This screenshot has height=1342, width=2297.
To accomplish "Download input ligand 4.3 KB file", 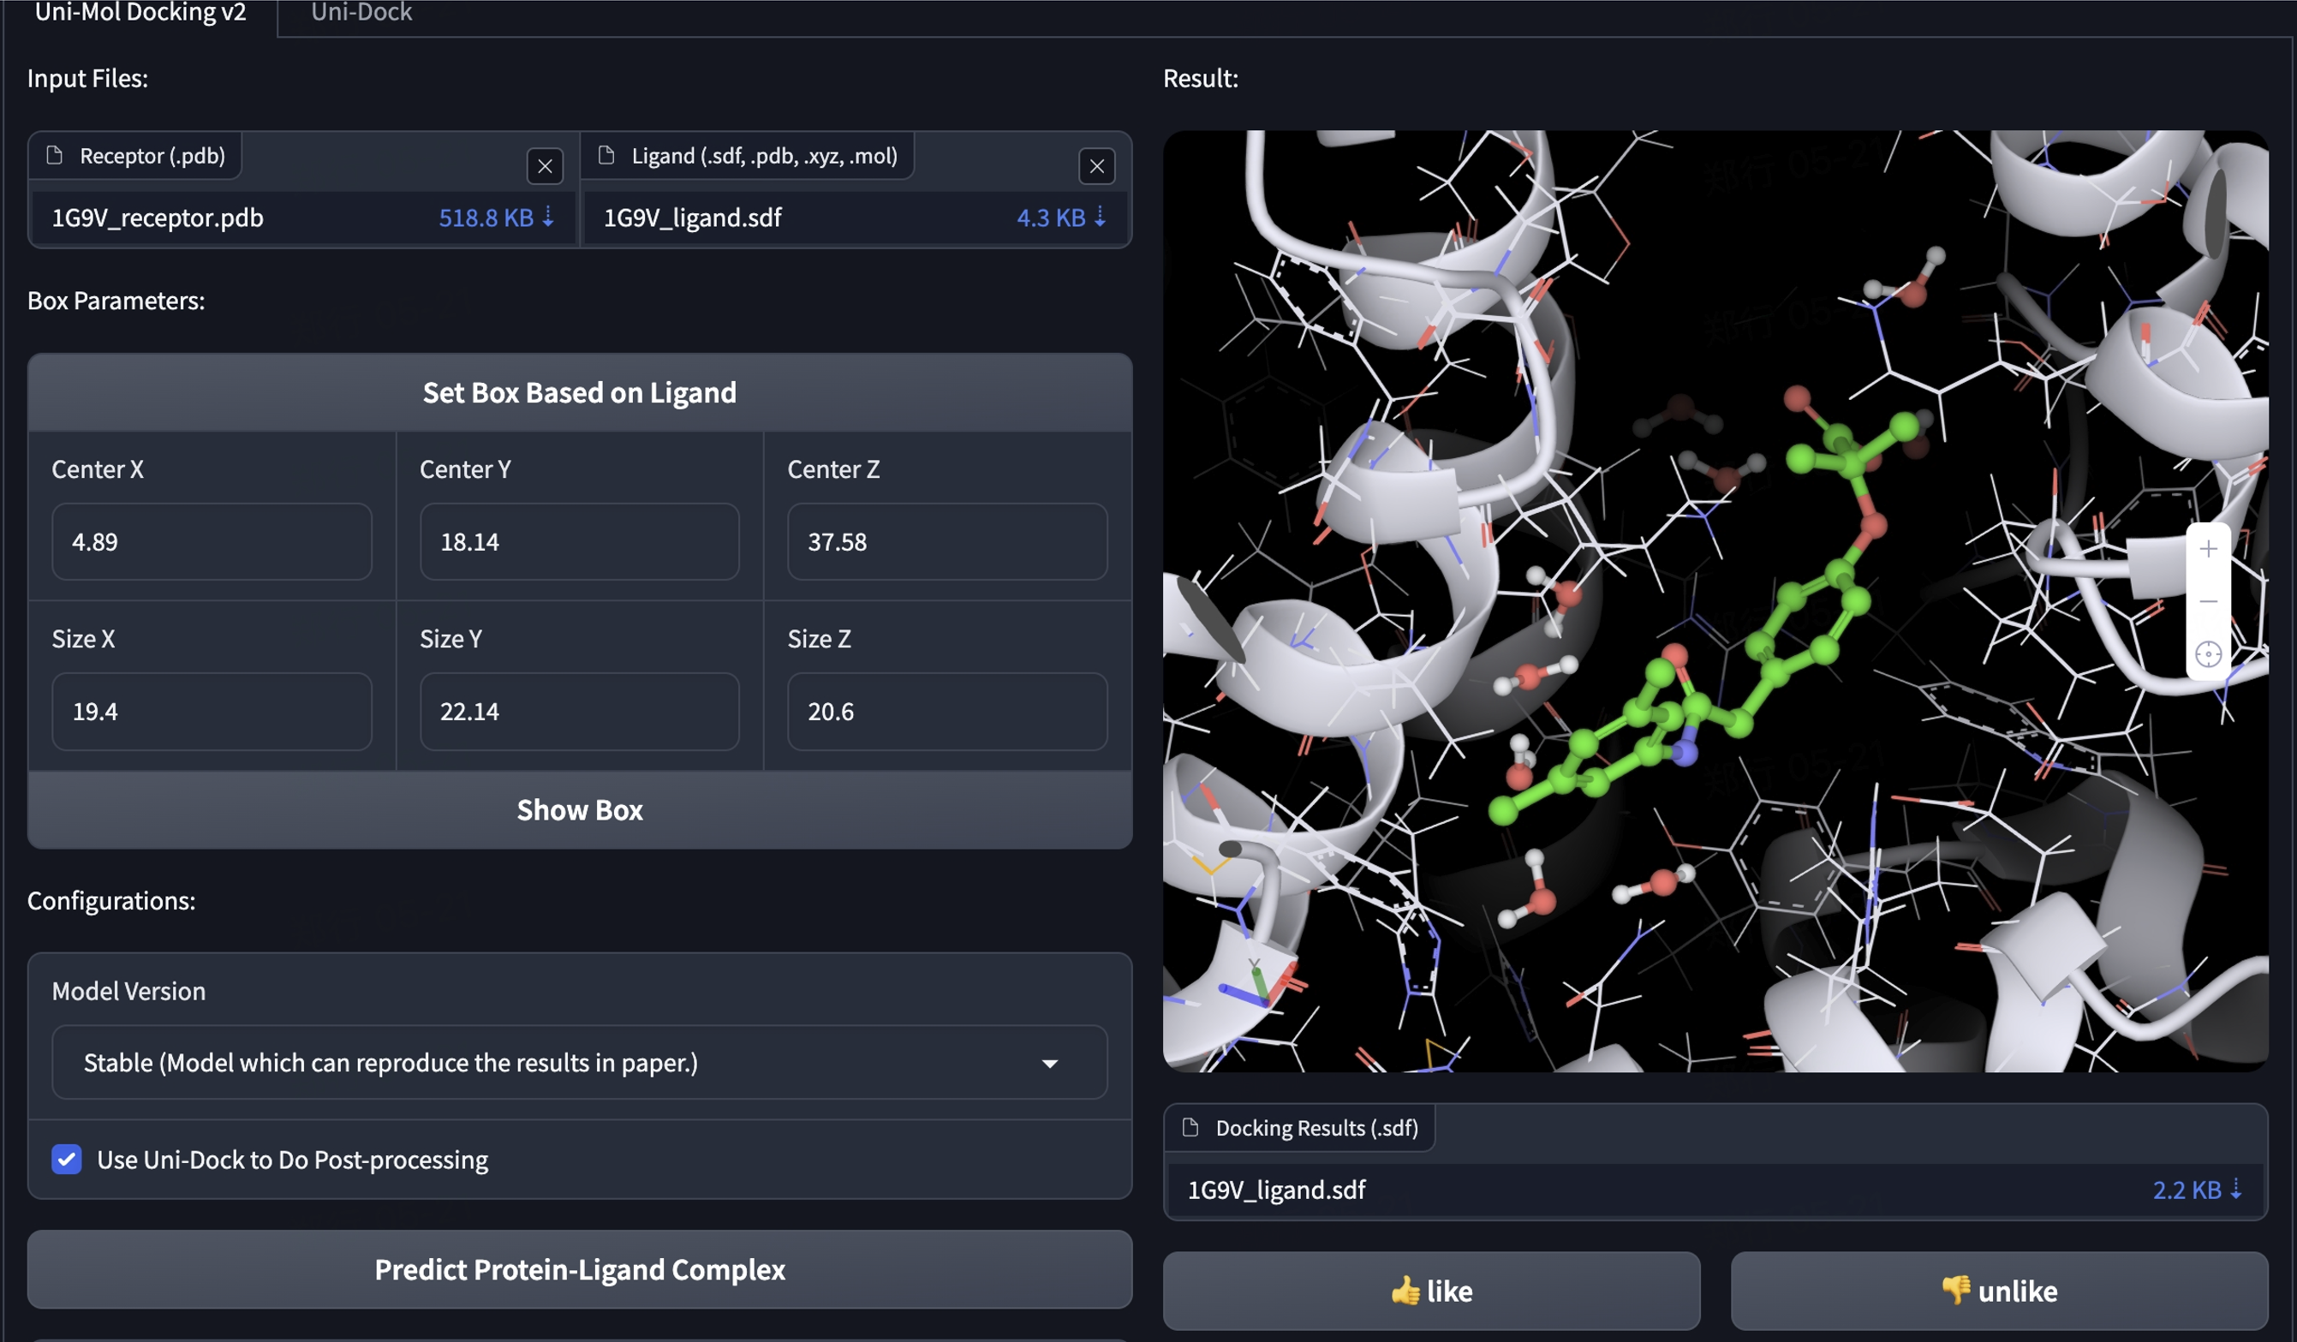I will (1060, 218).
